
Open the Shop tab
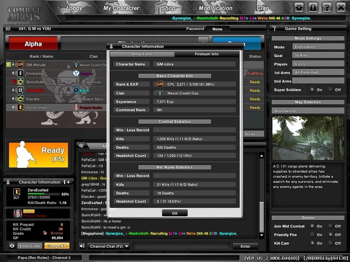[x=169, y=8]
